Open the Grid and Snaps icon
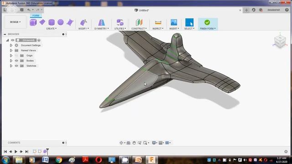This screenshot has width=292, height=164. [x=161, y=143]
